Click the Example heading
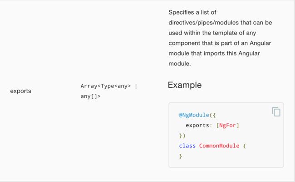 click(x=185, y=85)
